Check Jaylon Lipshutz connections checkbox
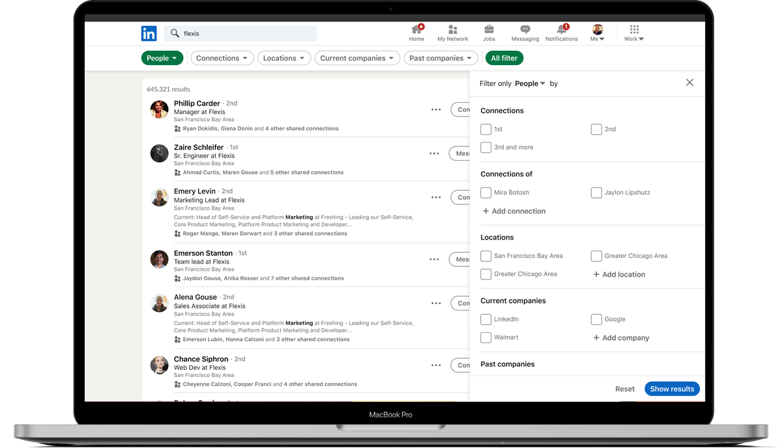This screenshot has width=782, height=448. [x=596, y=193]
